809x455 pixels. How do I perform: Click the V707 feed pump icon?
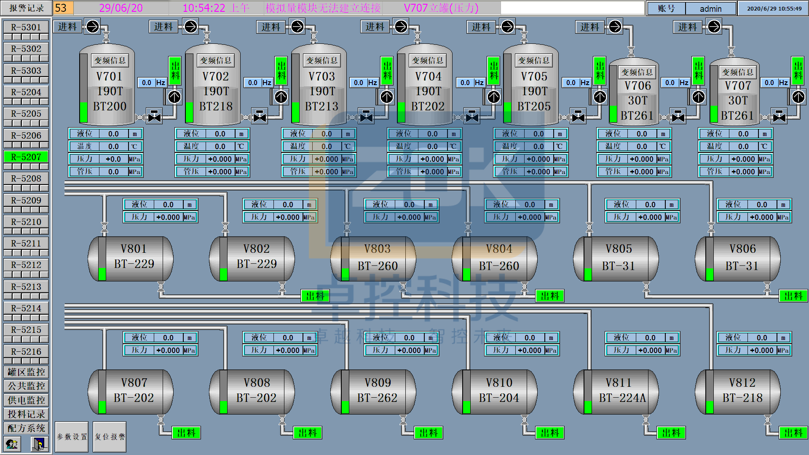pos(714,27)
